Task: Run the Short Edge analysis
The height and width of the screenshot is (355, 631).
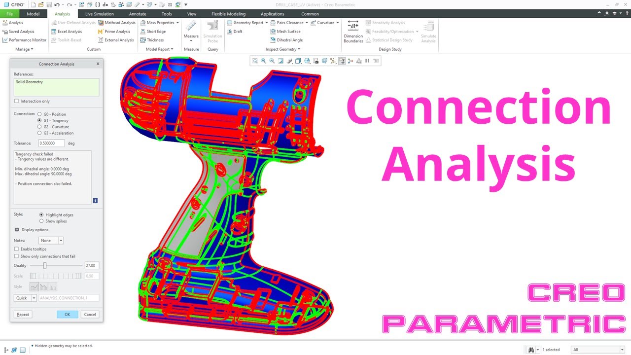Action: pyautogui.click(x=152, y=32)
